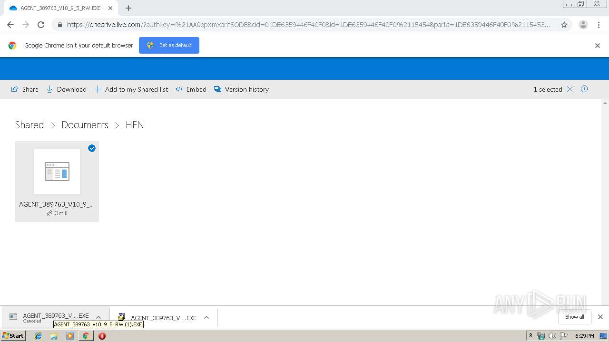Click the page scrollbar up arrow
The image size is (609, 342).
tap(605, 103)
